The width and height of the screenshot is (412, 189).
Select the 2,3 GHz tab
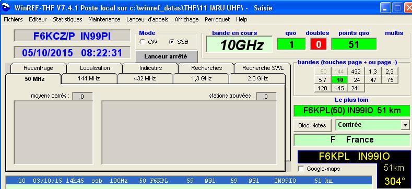pos(257,79)
